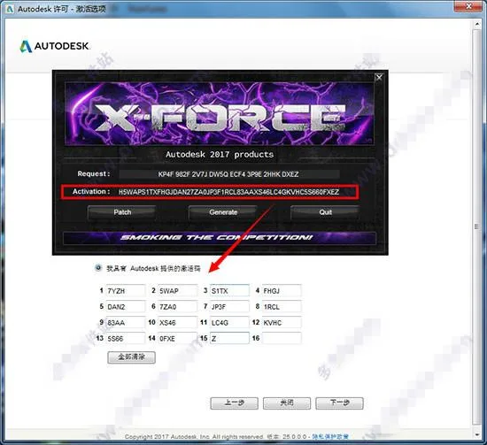Screen dimensions: 487x445
Task: Click the 下一步 next button
Action: 339,403
